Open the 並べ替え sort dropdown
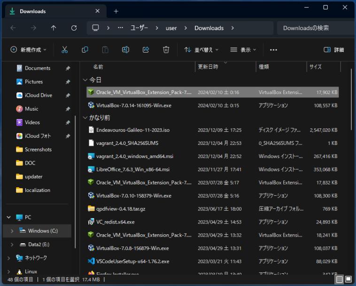356x286 pixels. pyautogui.click(x=201, y=50)
